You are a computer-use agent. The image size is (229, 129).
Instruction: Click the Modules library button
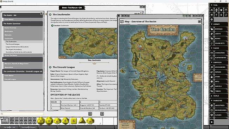[x=221, y=29]
